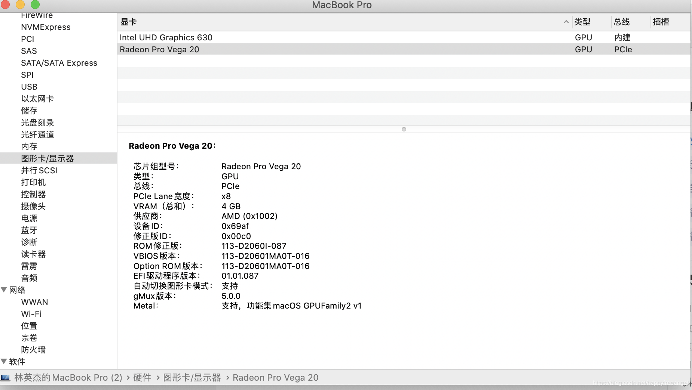Sort by the 类型 column header
692x390 pixels.
pos(582,22)
